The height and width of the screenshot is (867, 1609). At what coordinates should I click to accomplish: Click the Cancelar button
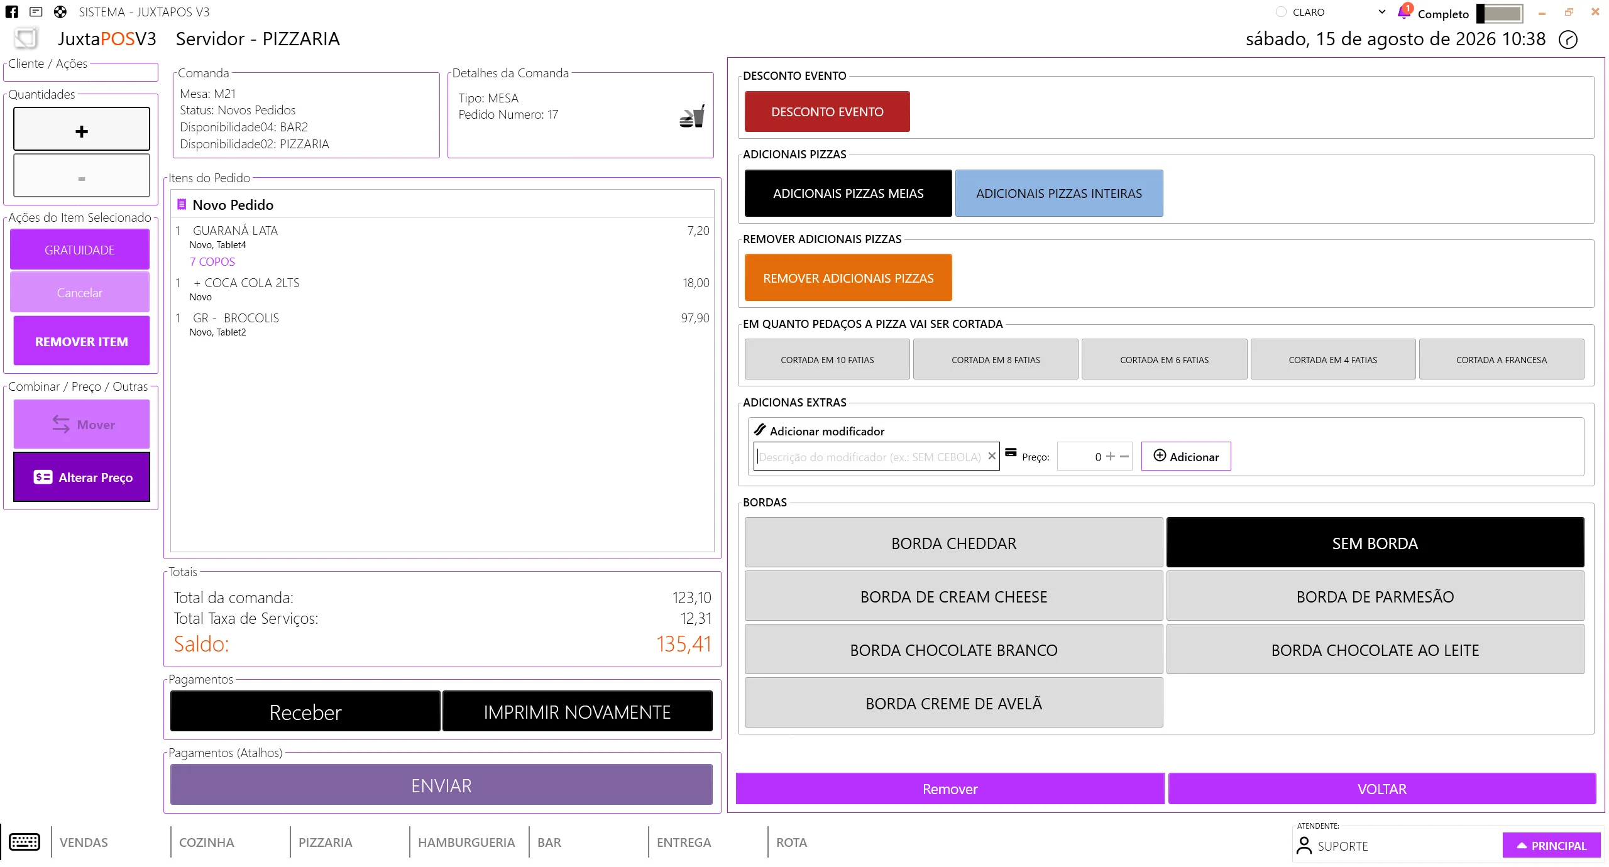point(80,292)
